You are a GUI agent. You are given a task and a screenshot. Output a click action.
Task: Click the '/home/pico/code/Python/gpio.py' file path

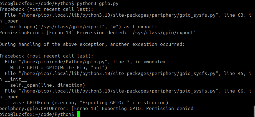tap(63, 62)
